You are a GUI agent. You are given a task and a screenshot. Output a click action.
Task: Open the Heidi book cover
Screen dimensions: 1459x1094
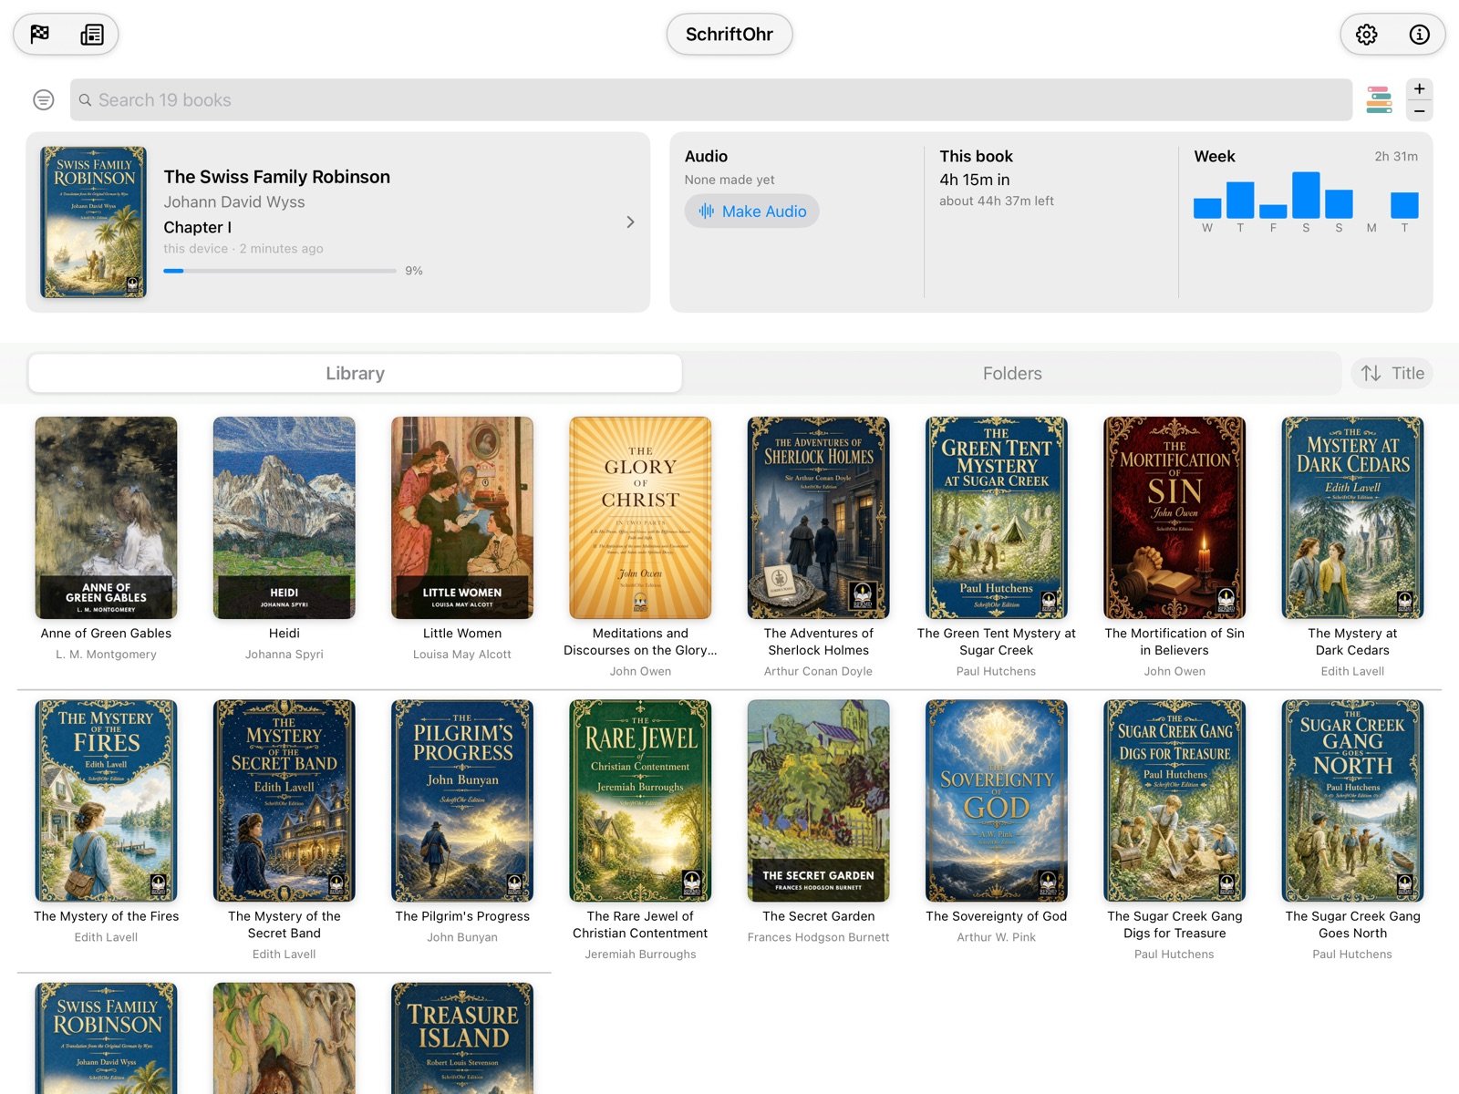285,518
